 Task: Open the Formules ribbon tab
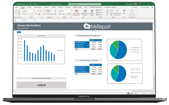pyautogui.click(x=46, y=7)
